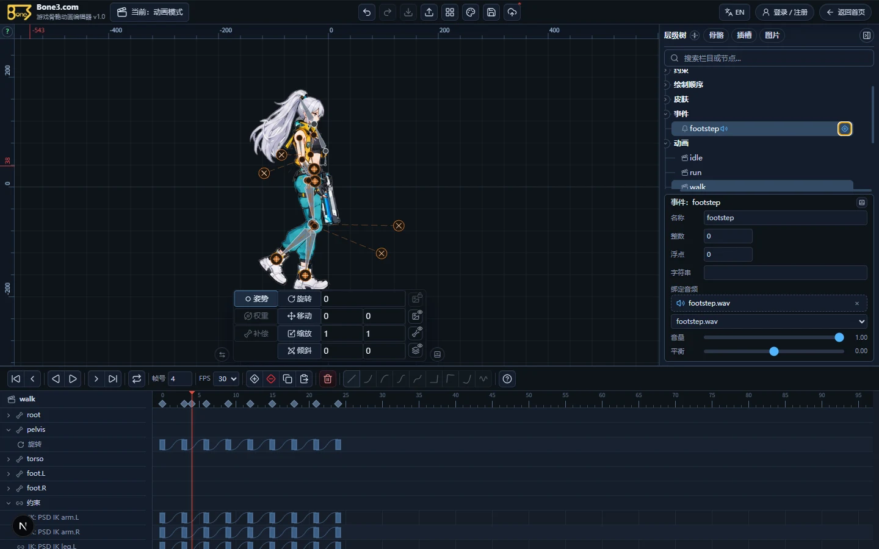Toggle the right side panel layout icon
The height and width of the screenshot is (549, 879).
pyautogui.click(x=867, y=35)
